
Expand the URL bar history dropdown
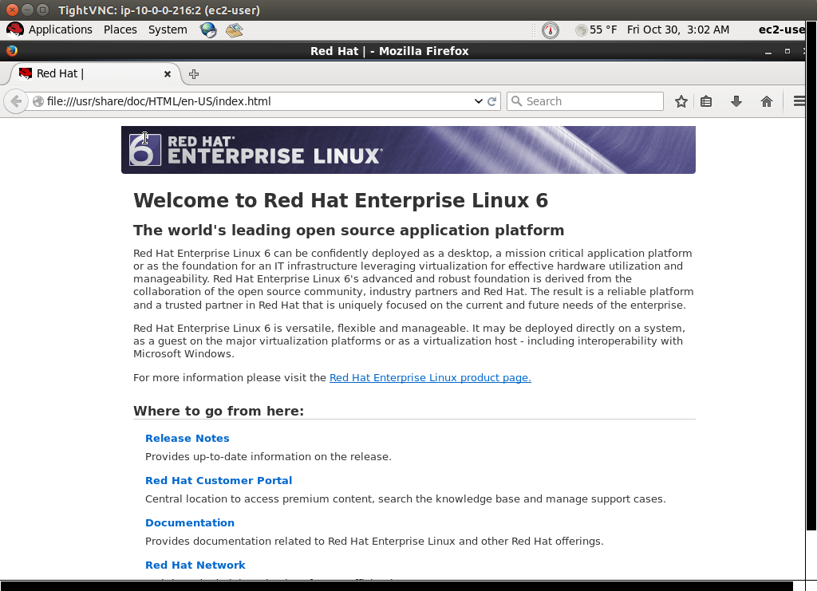point(479,101)
